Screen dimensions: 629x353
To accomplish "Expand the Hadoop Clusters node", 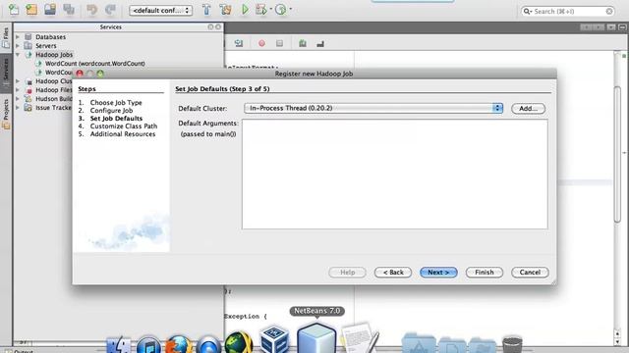I will coord(18,81).
